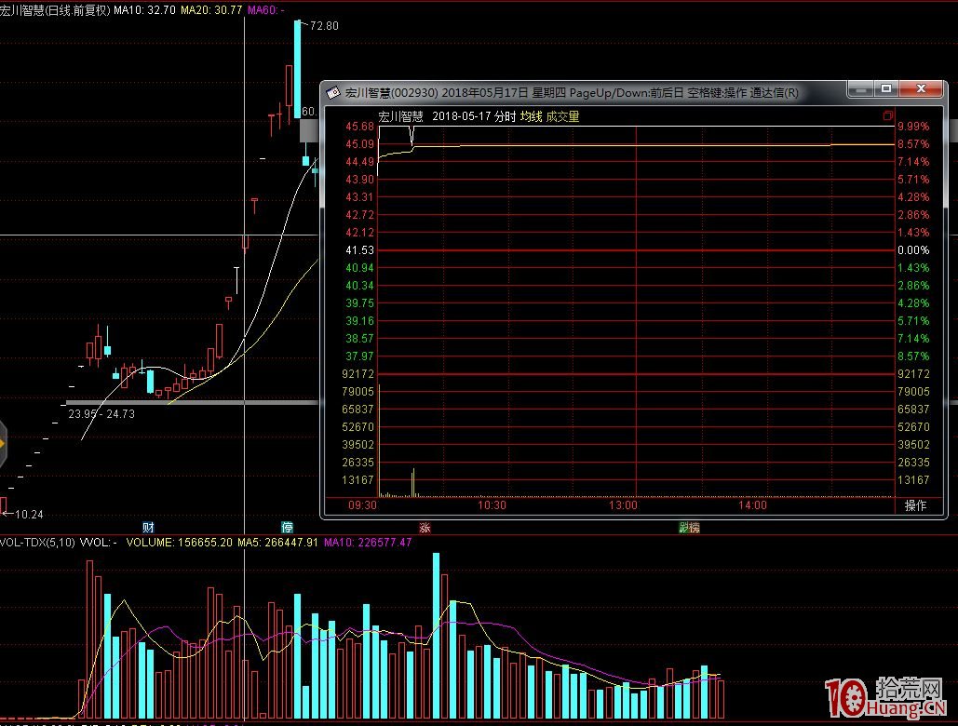Click the 41.53 previous close price label
The height and width of the screenshot is (726, 958).
click(x=359, y=250)
